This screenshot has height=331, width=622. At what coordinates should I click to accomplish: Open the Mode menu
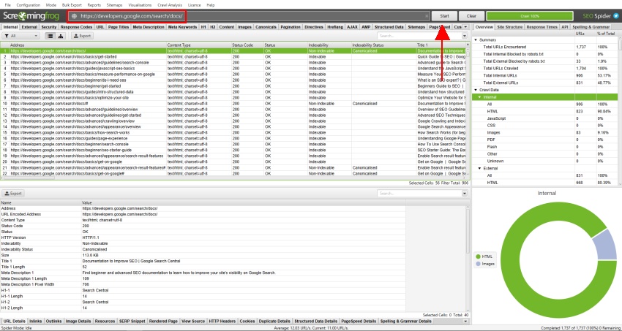(x=51, y=5)
